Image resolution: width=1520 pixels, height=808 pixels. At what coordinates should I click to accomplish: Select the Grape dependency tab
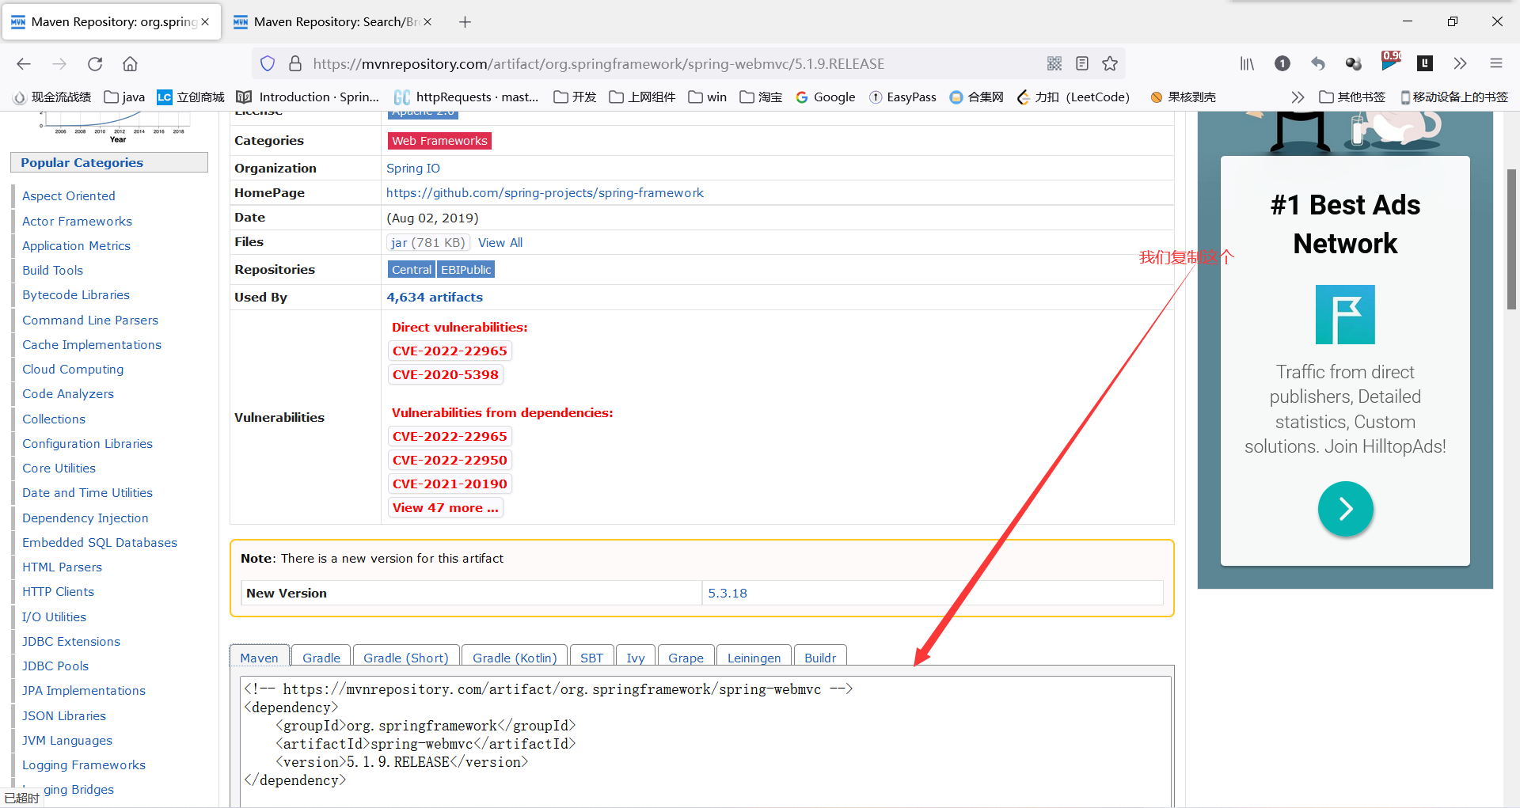pos(686,658)
